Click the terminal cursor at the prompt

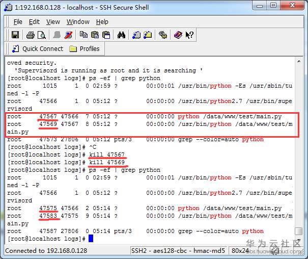coord(91,239)
